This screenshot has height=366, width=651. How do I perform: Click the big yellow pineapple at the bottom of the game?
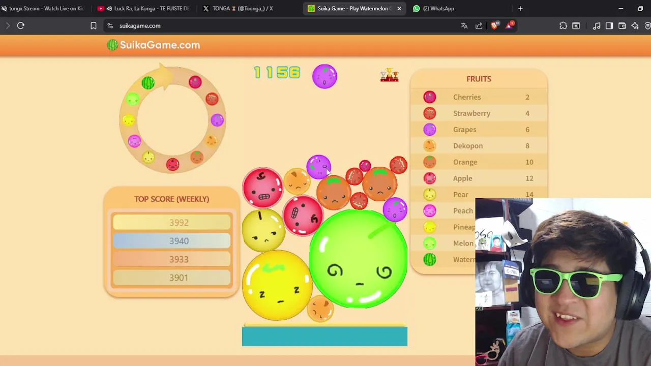click(x=277, y=286)
